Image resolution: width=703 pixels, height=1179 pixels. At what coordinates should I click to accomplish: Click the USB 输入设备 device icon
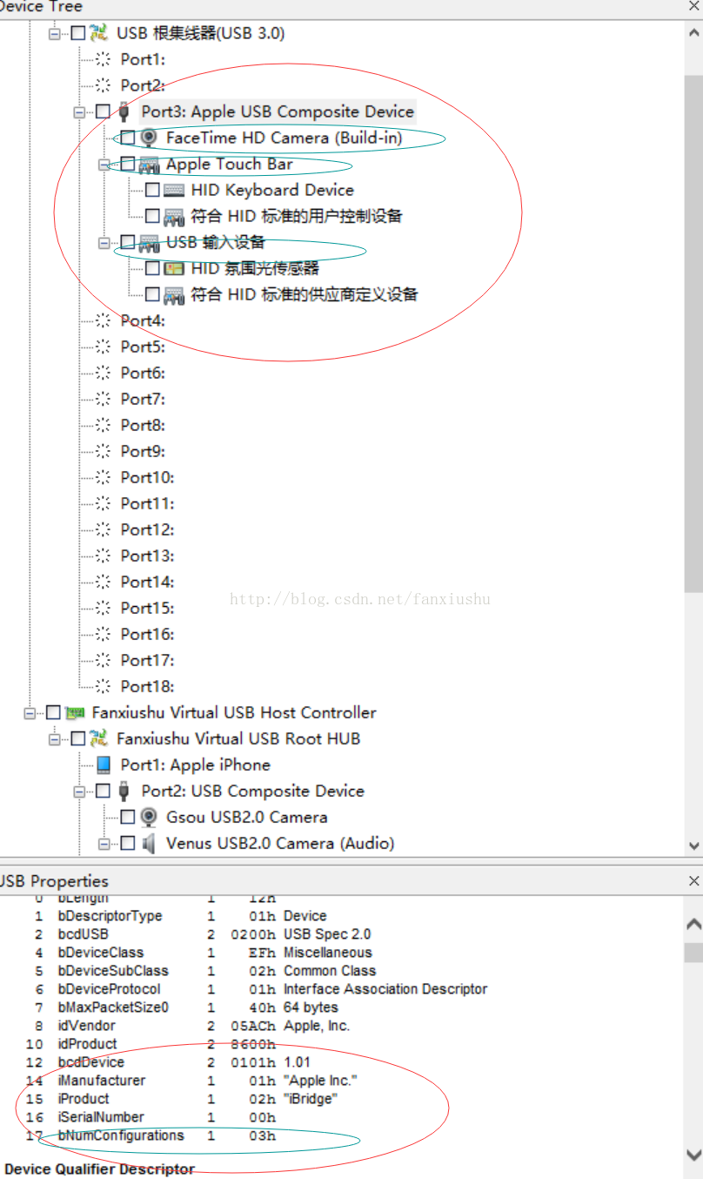(x=149, y=242)
